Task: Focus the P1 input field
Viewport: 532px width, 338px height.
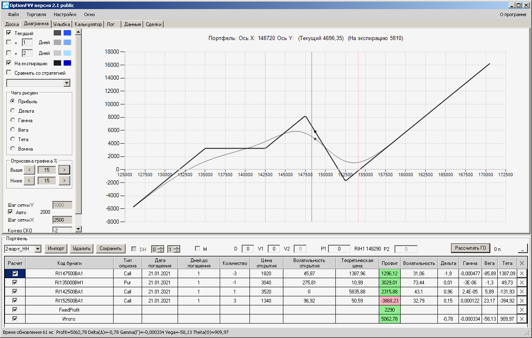Action: 339,249
